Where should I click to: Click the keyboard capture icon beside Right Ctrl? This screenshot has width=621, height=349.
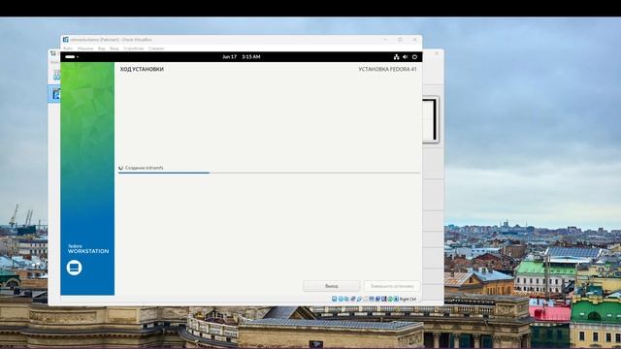(396, 299)
